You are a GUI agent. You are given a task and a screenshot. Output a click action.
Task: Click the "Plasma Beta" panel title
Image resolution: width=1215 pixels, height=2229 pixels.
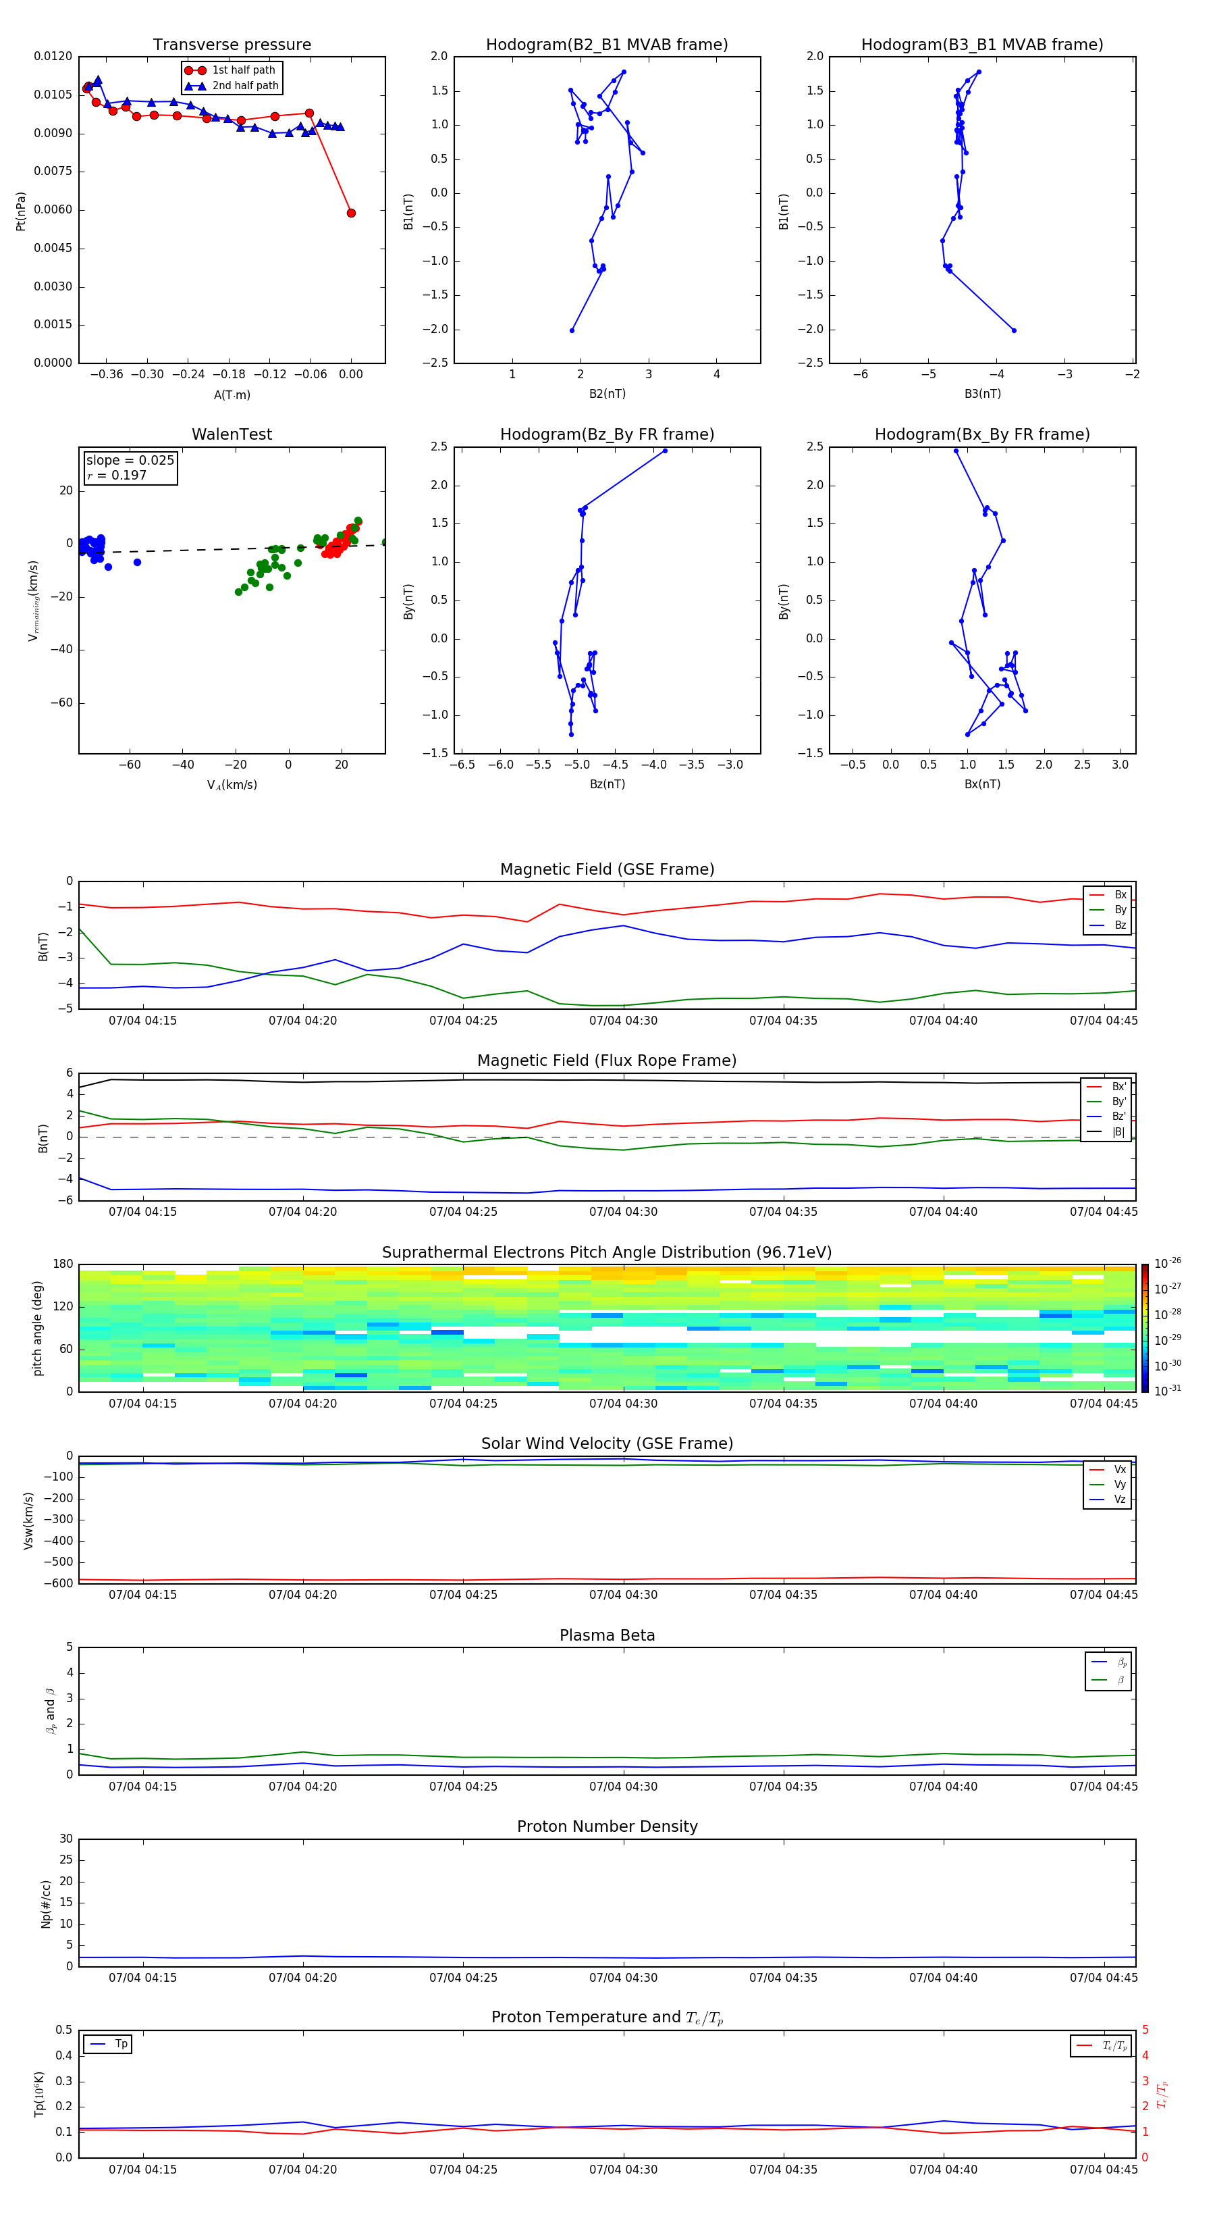(x=607, y=1635)
